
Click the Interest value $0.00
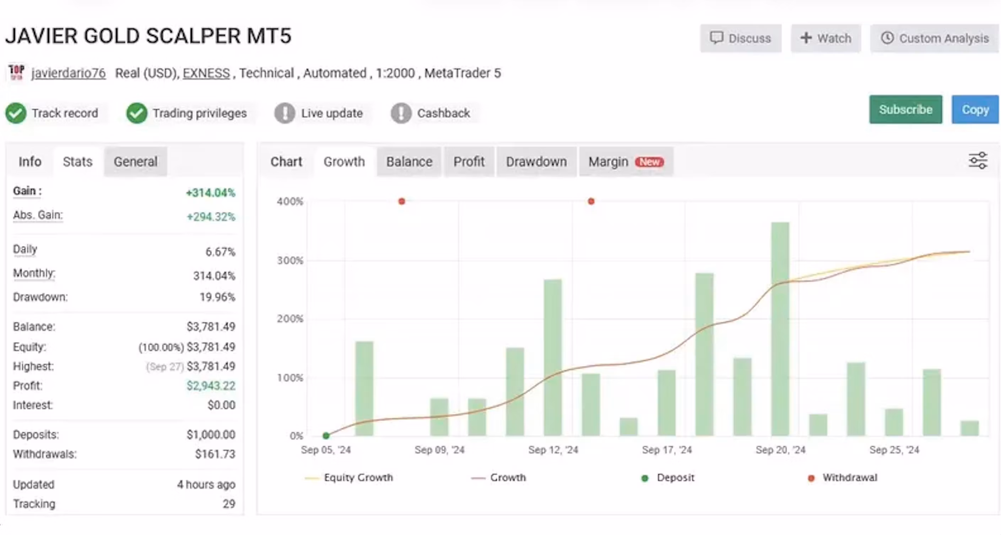(x=222, y=405)
